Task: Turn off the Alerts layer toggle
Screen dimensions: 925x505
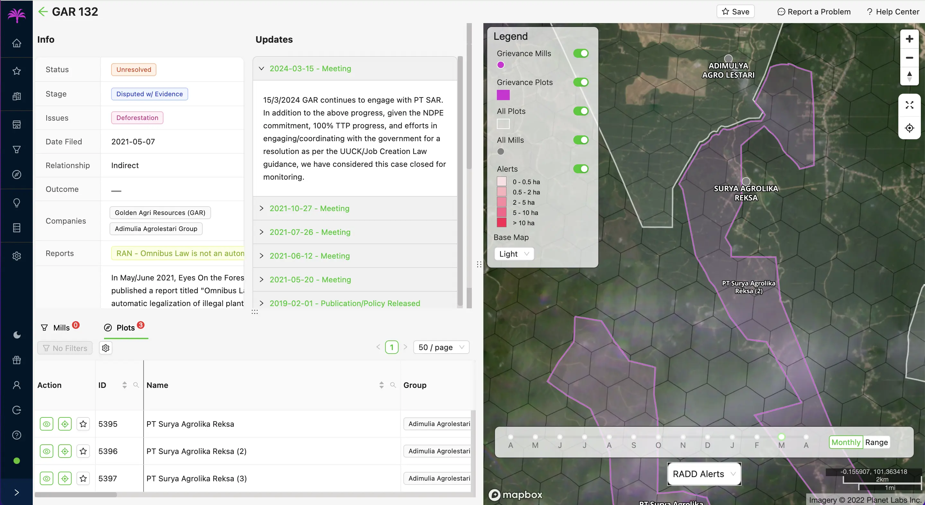Action: click(x=580, y=168)
